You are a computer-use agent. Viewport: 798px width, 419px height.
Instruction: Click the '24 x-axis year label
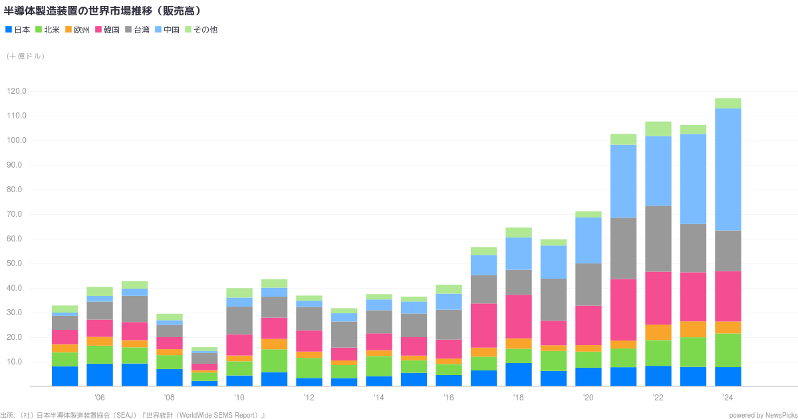coord(728,398)
